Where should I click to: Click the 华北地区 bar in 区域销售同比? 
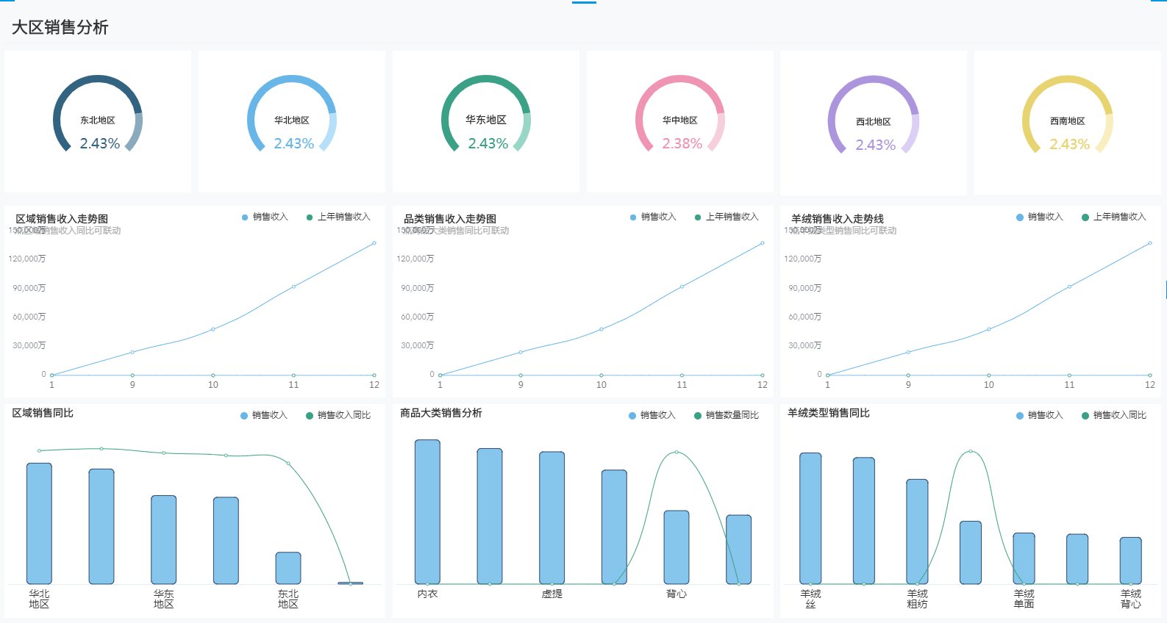coord(39,523)
